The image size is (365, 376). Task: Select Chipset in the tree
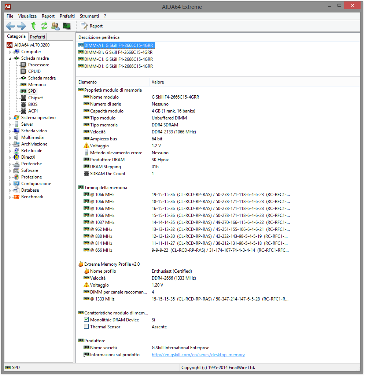tap(36, 97)
